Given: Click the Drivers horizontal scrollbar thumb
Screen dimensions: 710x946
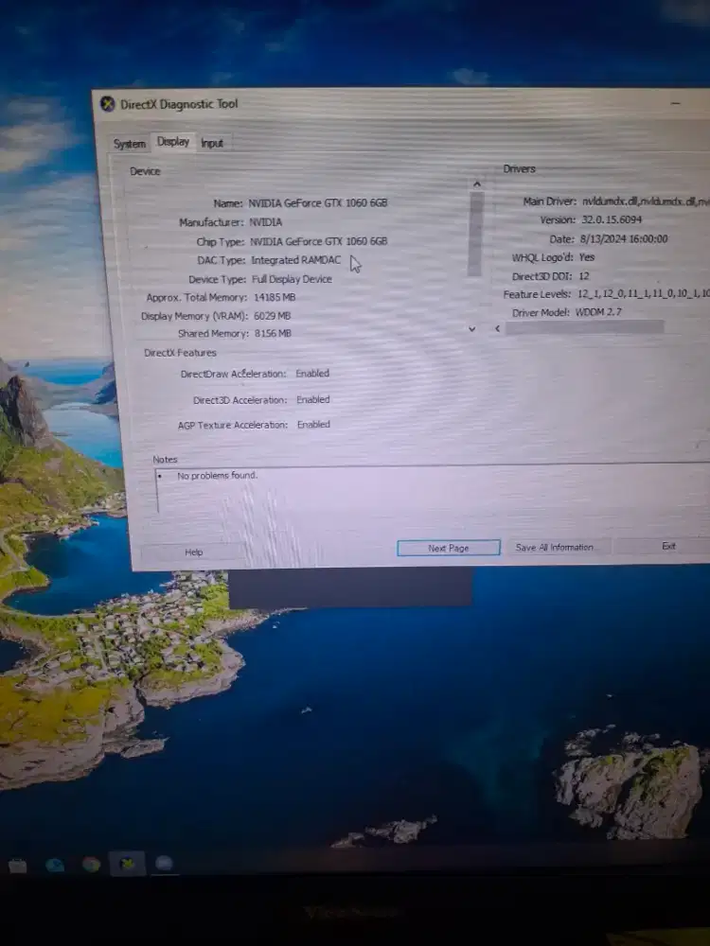Looking at the screenshot, I should 584,327.
